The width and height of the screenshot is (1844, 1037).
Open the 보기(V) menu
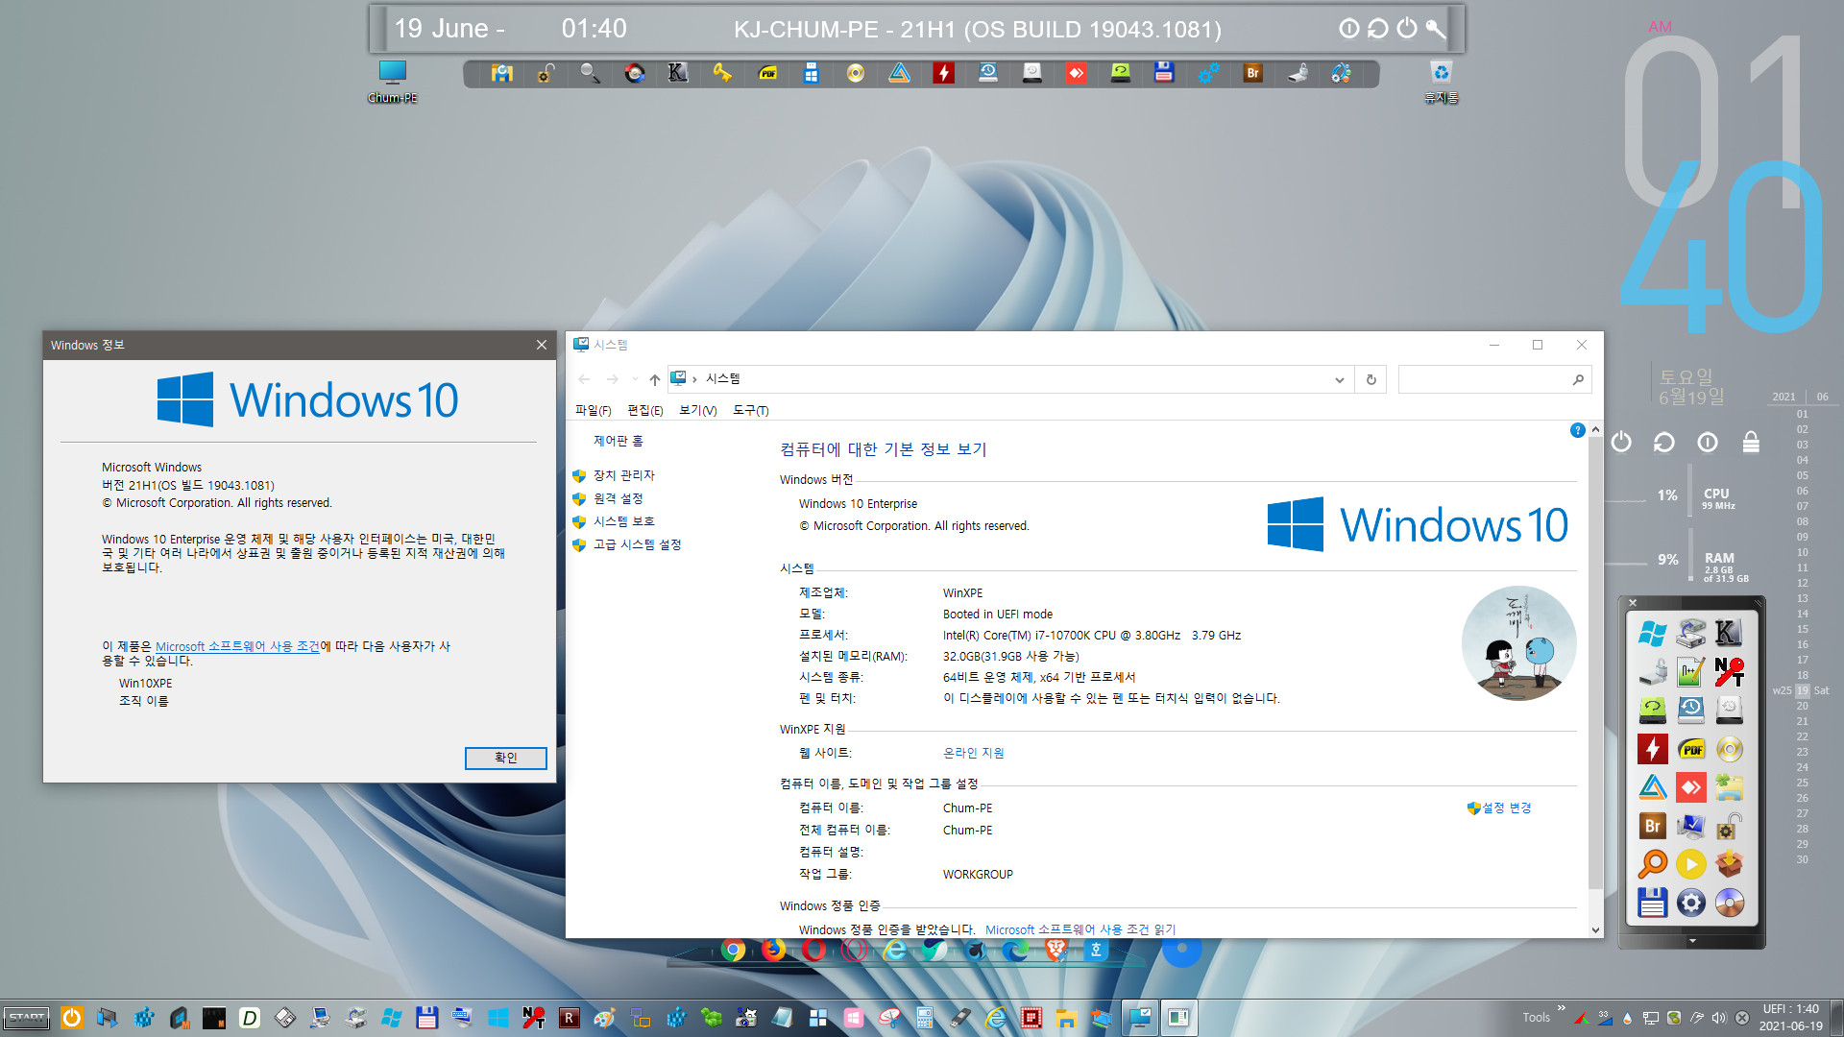coord(697,410)
